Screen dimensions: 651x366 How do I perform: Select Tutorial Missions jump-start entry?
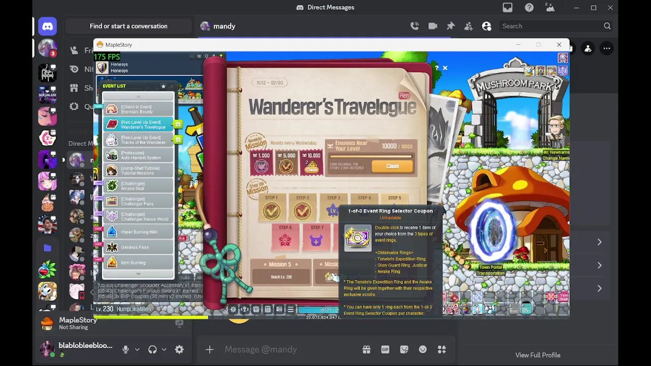click(138, 170)
